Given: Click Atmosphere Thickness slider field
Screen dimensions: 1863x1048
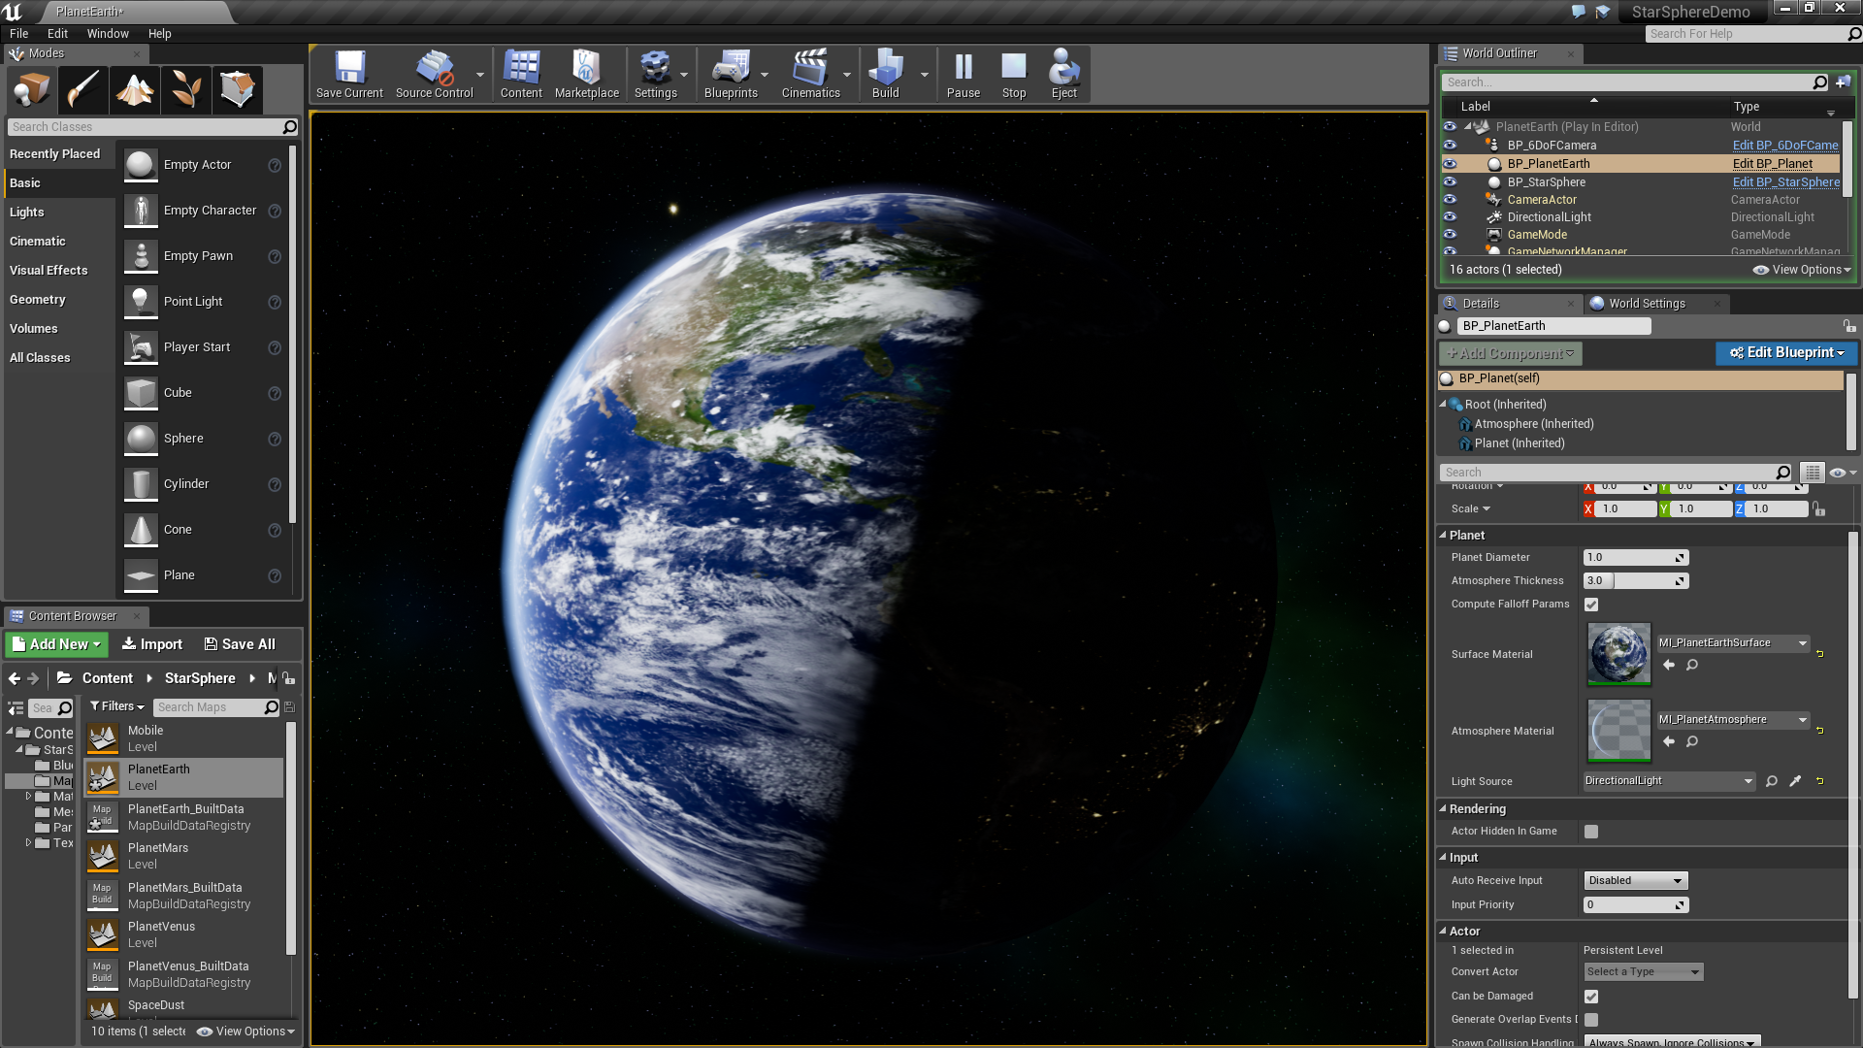Looking at the screenshot, I should 1636,581.
